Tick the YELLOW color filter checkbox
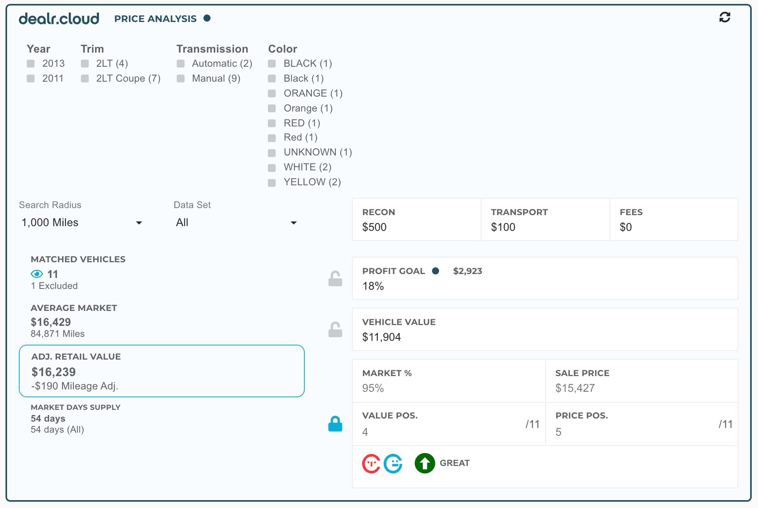758x508 pixels. tap(272, 183)
